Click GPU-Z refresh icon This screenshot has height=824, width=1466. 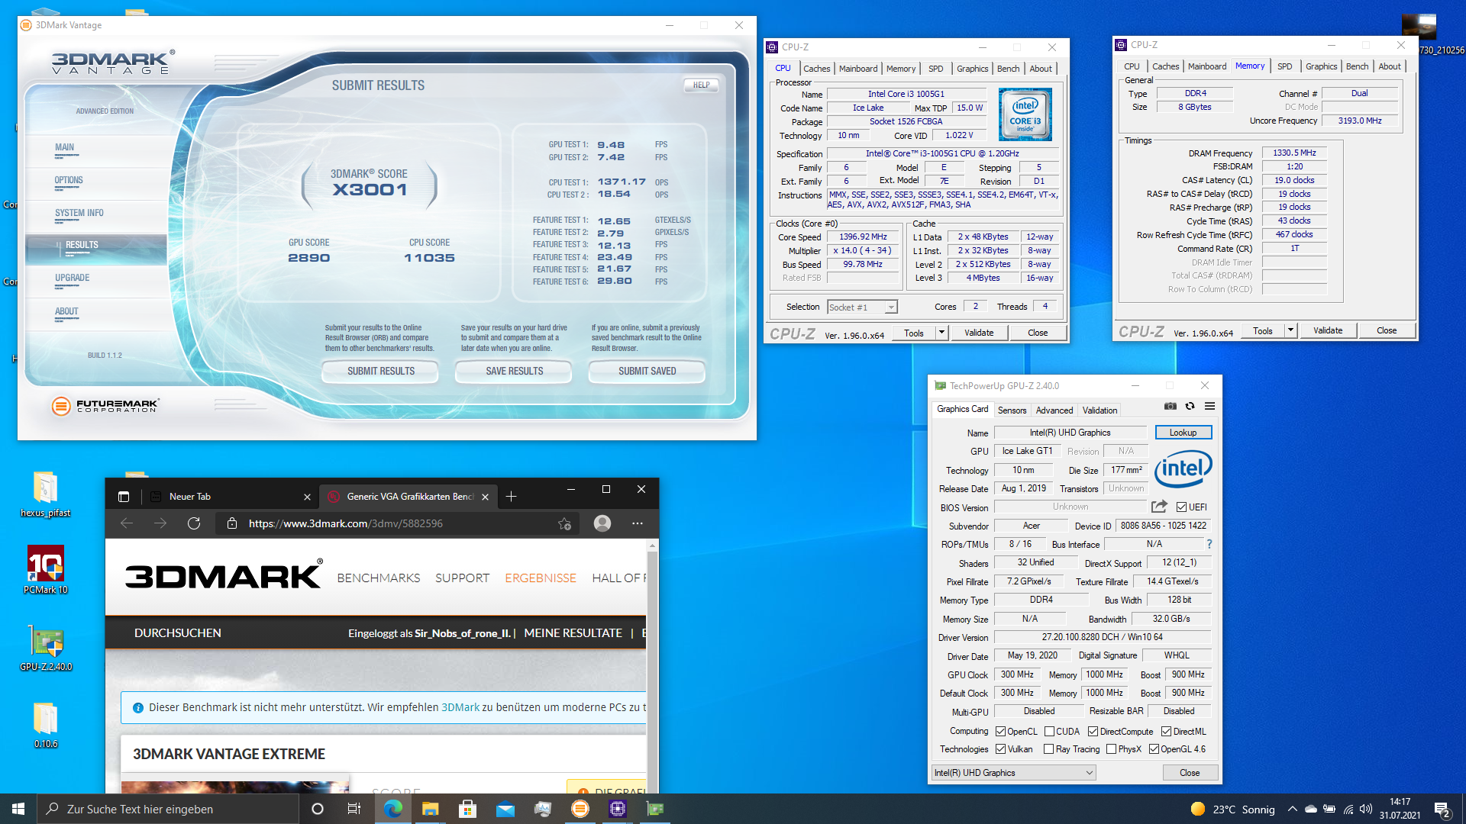(x=1190, y=407)
